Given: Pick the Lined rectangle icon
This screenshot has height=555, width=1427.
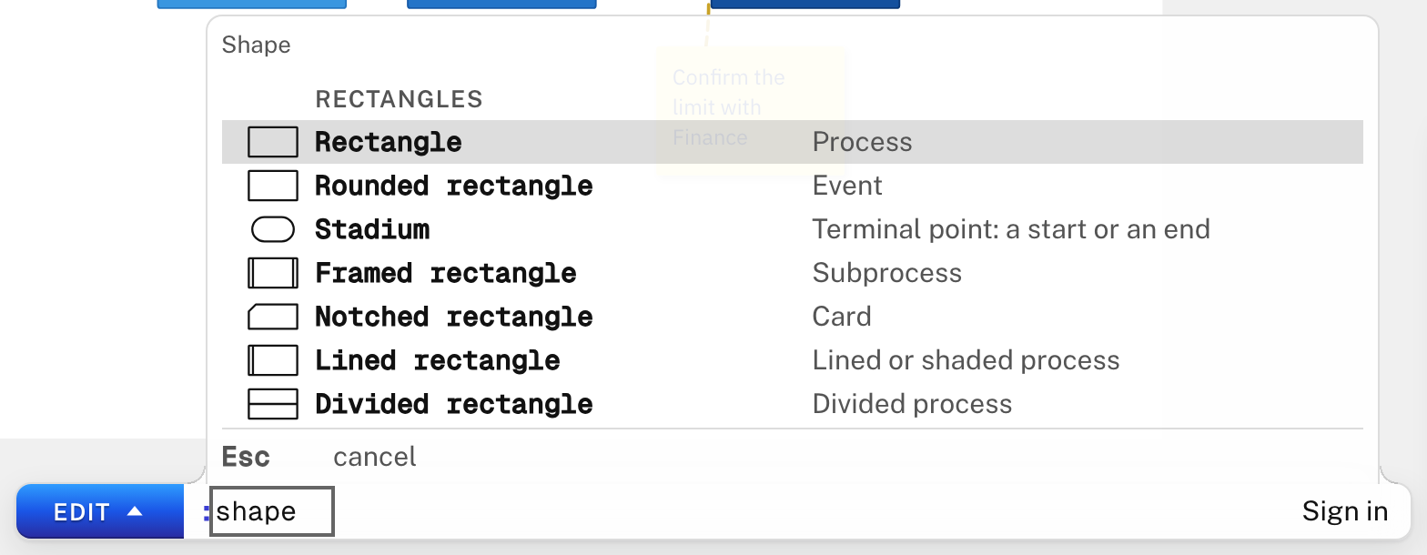Looking at the screenshot, I should 273,360.
